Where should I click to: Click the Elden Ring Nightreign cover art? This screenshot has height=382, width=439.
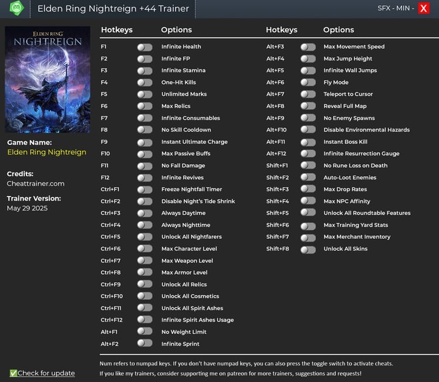(48, 79)
